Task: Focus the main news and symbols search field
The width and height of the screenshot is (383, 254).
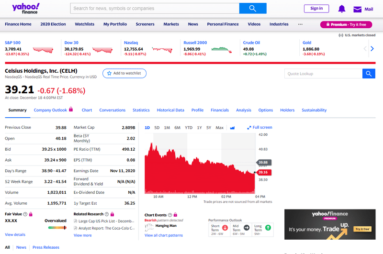Action: coord(155,8)
